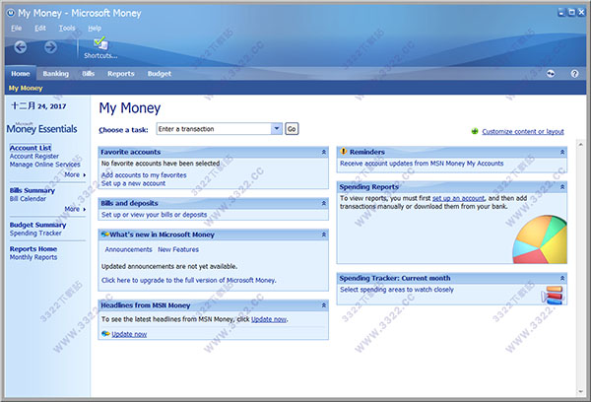Open Manage Online Services link
The height and width of the screenshot is (402, 591).
pos(45,165)
